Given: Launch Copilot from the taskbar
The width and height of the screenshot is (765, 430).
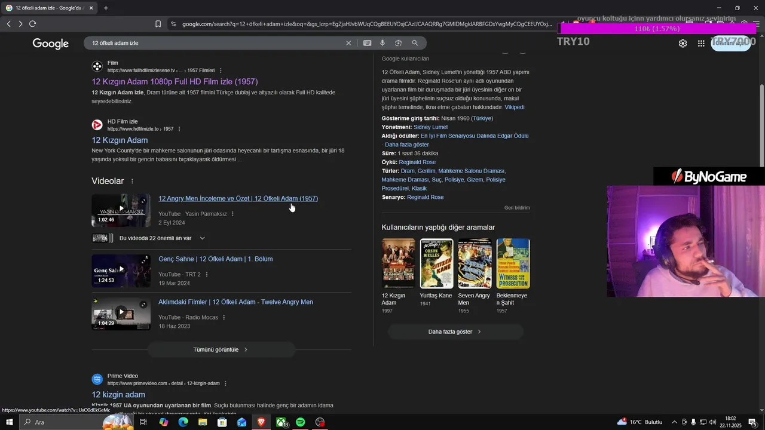Looking at the screenshot, I should pos(163,422).
